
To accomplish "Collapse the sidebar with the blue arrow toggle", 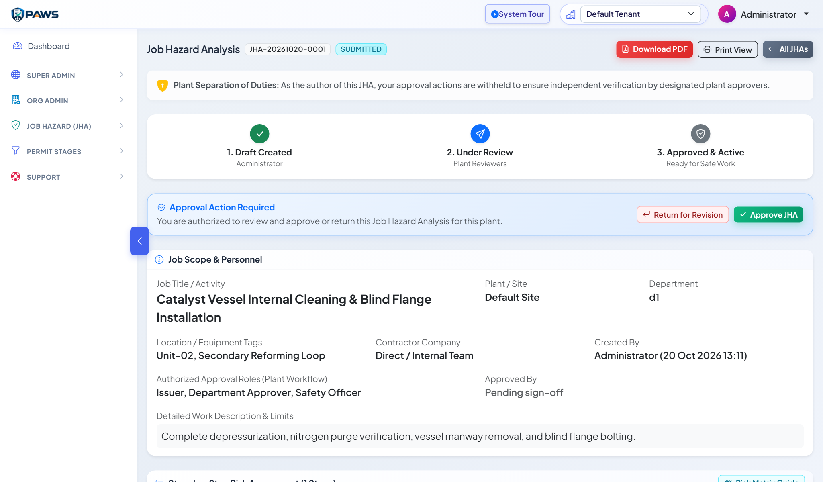I will coord(139,241).
